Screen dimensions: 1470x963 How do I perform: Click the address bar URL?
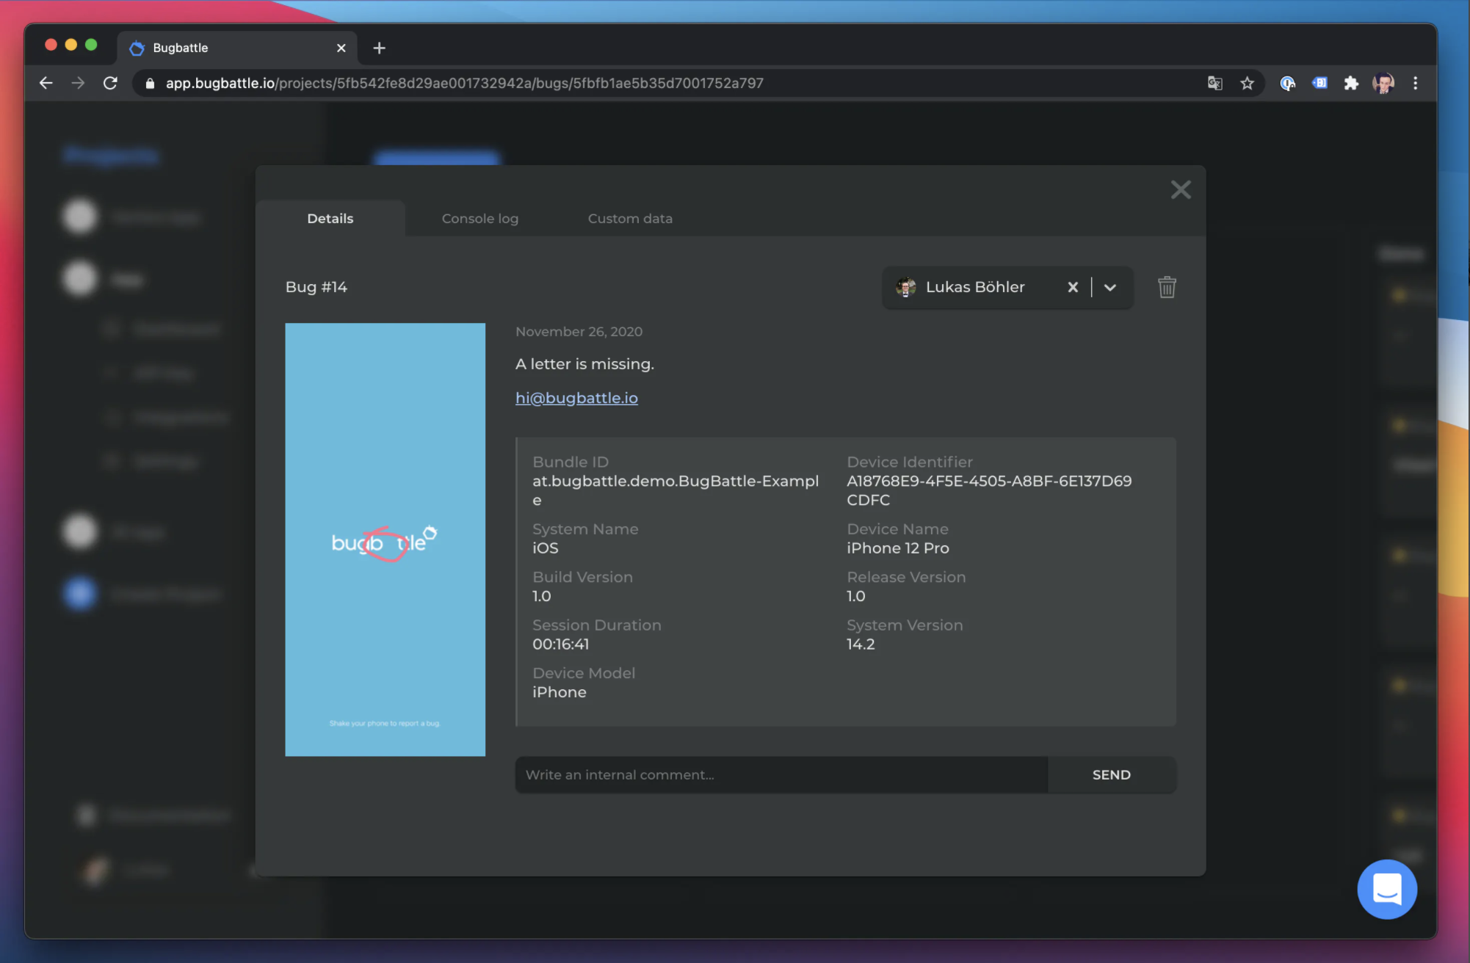pyautogui.click(x=464, y=83)
